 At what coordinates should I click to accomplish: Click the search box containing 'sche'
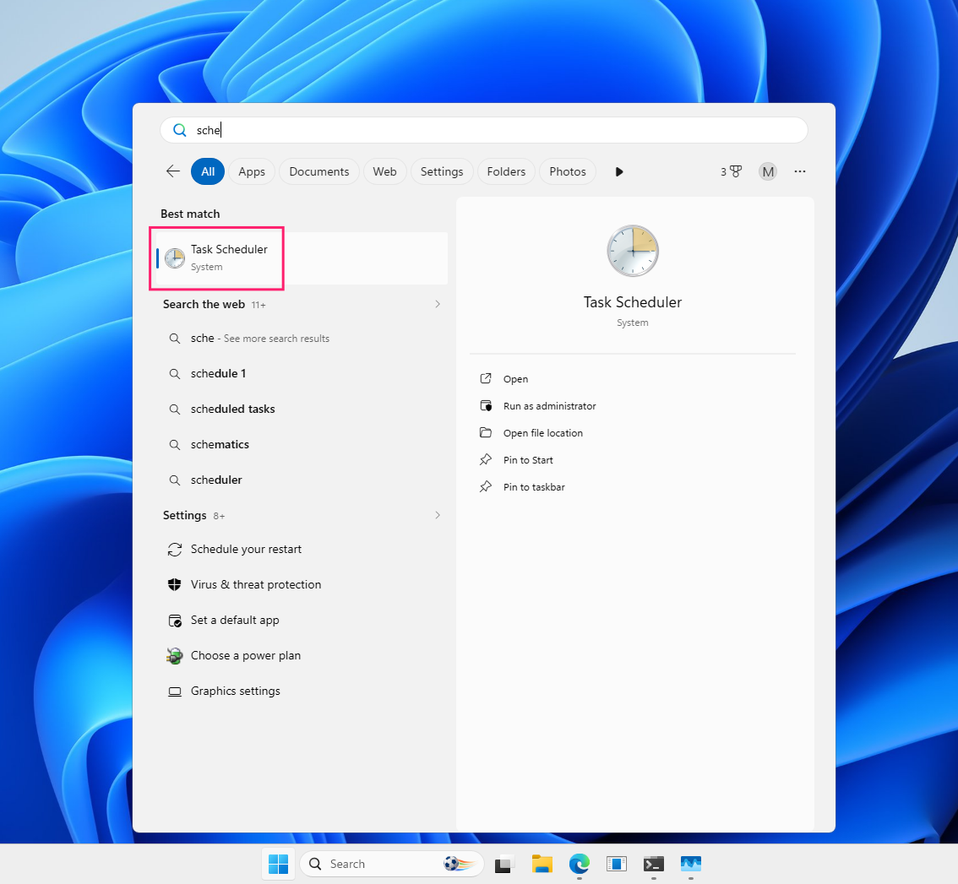point(484,130)
